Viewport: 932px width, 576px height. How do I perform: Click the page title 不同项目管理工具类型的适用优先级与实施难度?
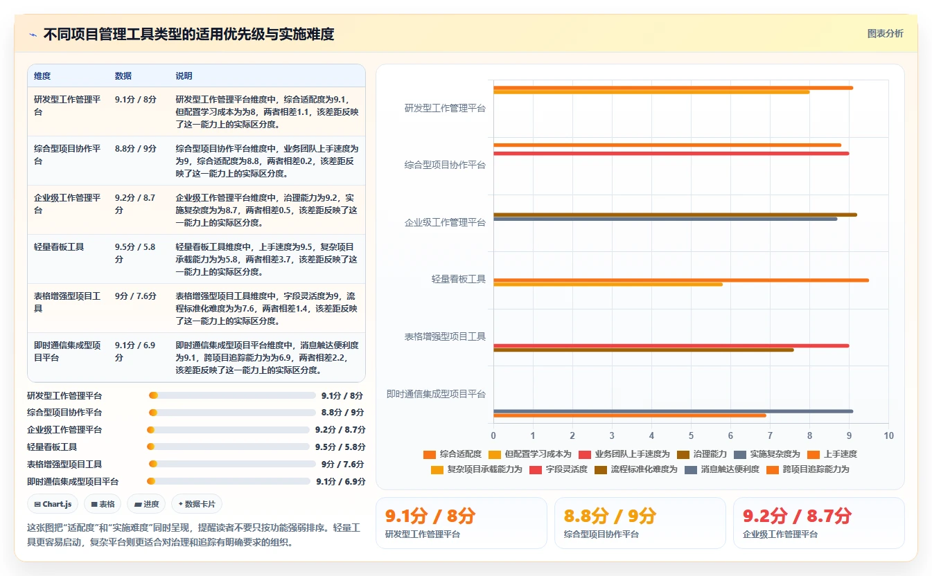click(x=188, y=34)
